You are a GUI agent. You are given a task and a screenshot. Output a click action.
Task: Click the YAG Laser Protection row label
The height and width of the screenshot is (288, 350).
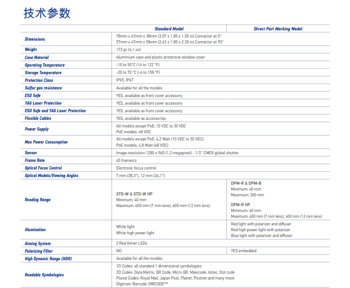click(43, 103)
